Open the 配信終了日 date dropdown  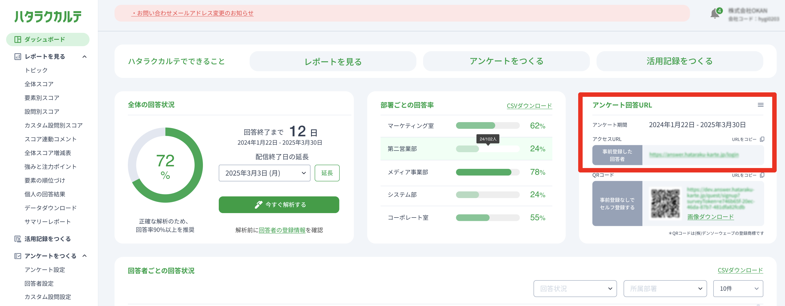(x=264, y=173)
